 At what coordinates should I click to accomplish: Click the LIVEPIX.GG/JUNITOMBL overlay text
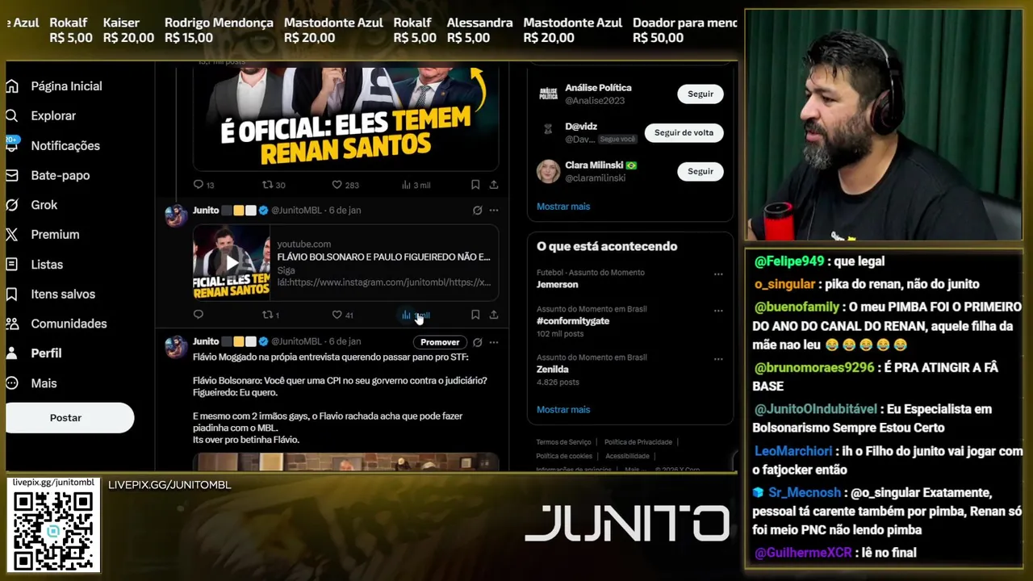[169, 485]
